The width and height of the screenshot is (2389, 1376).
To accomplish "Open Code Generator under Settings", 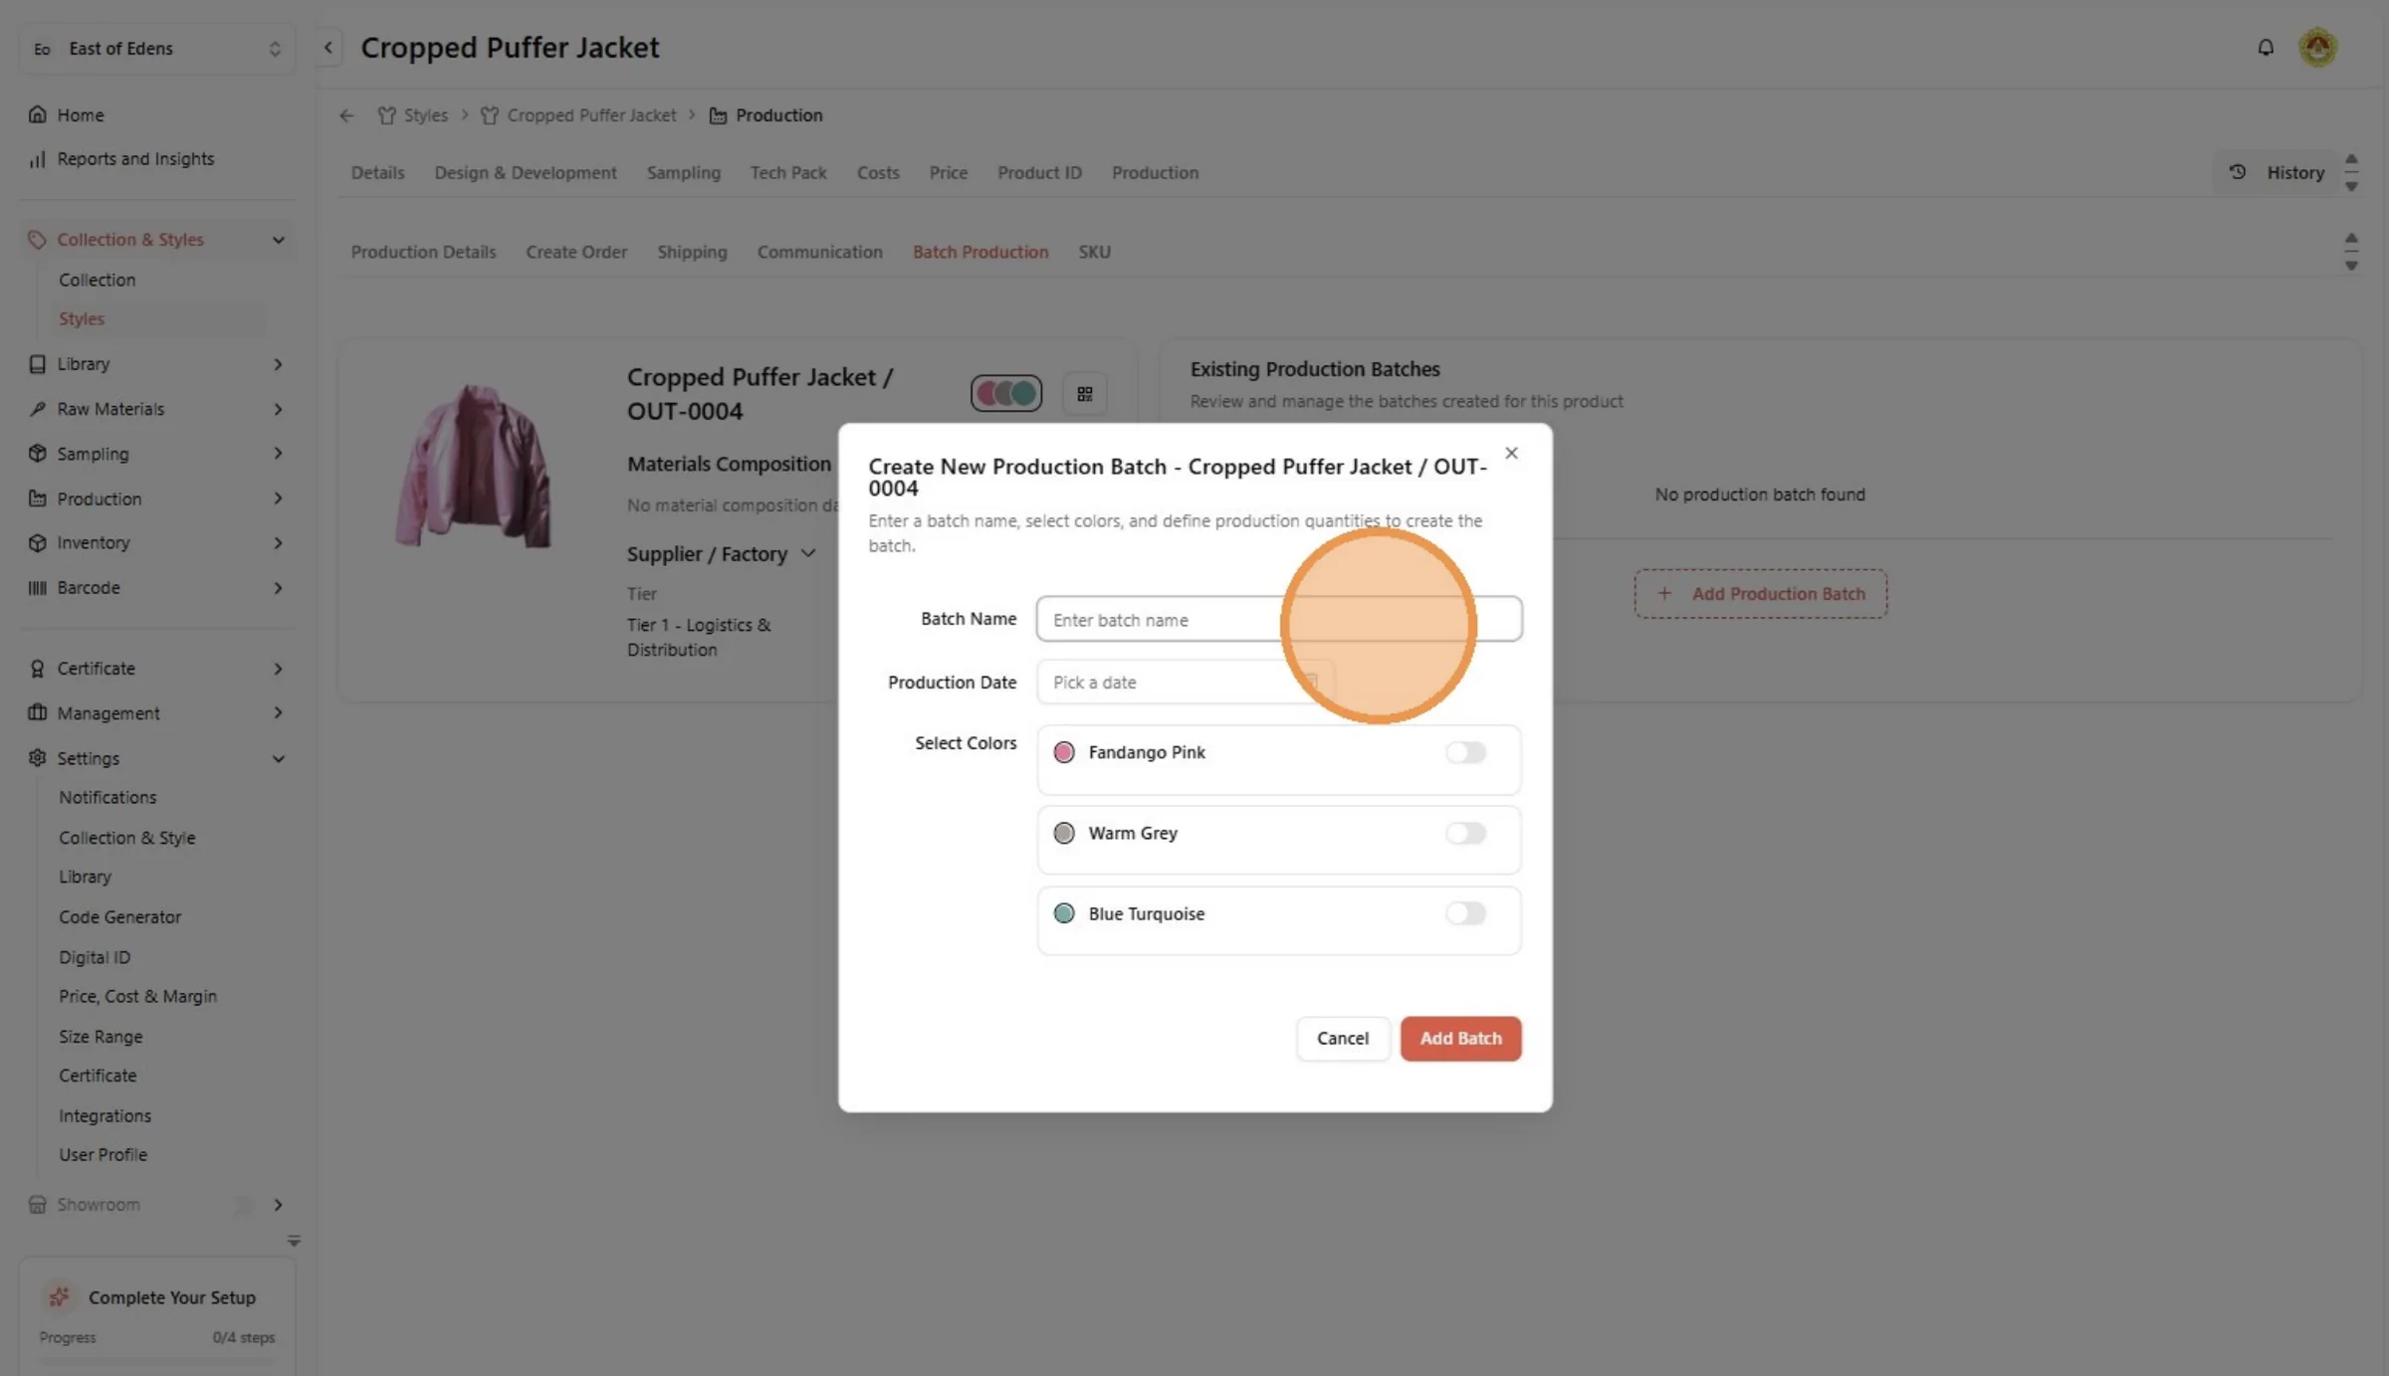I will point(119,917).
